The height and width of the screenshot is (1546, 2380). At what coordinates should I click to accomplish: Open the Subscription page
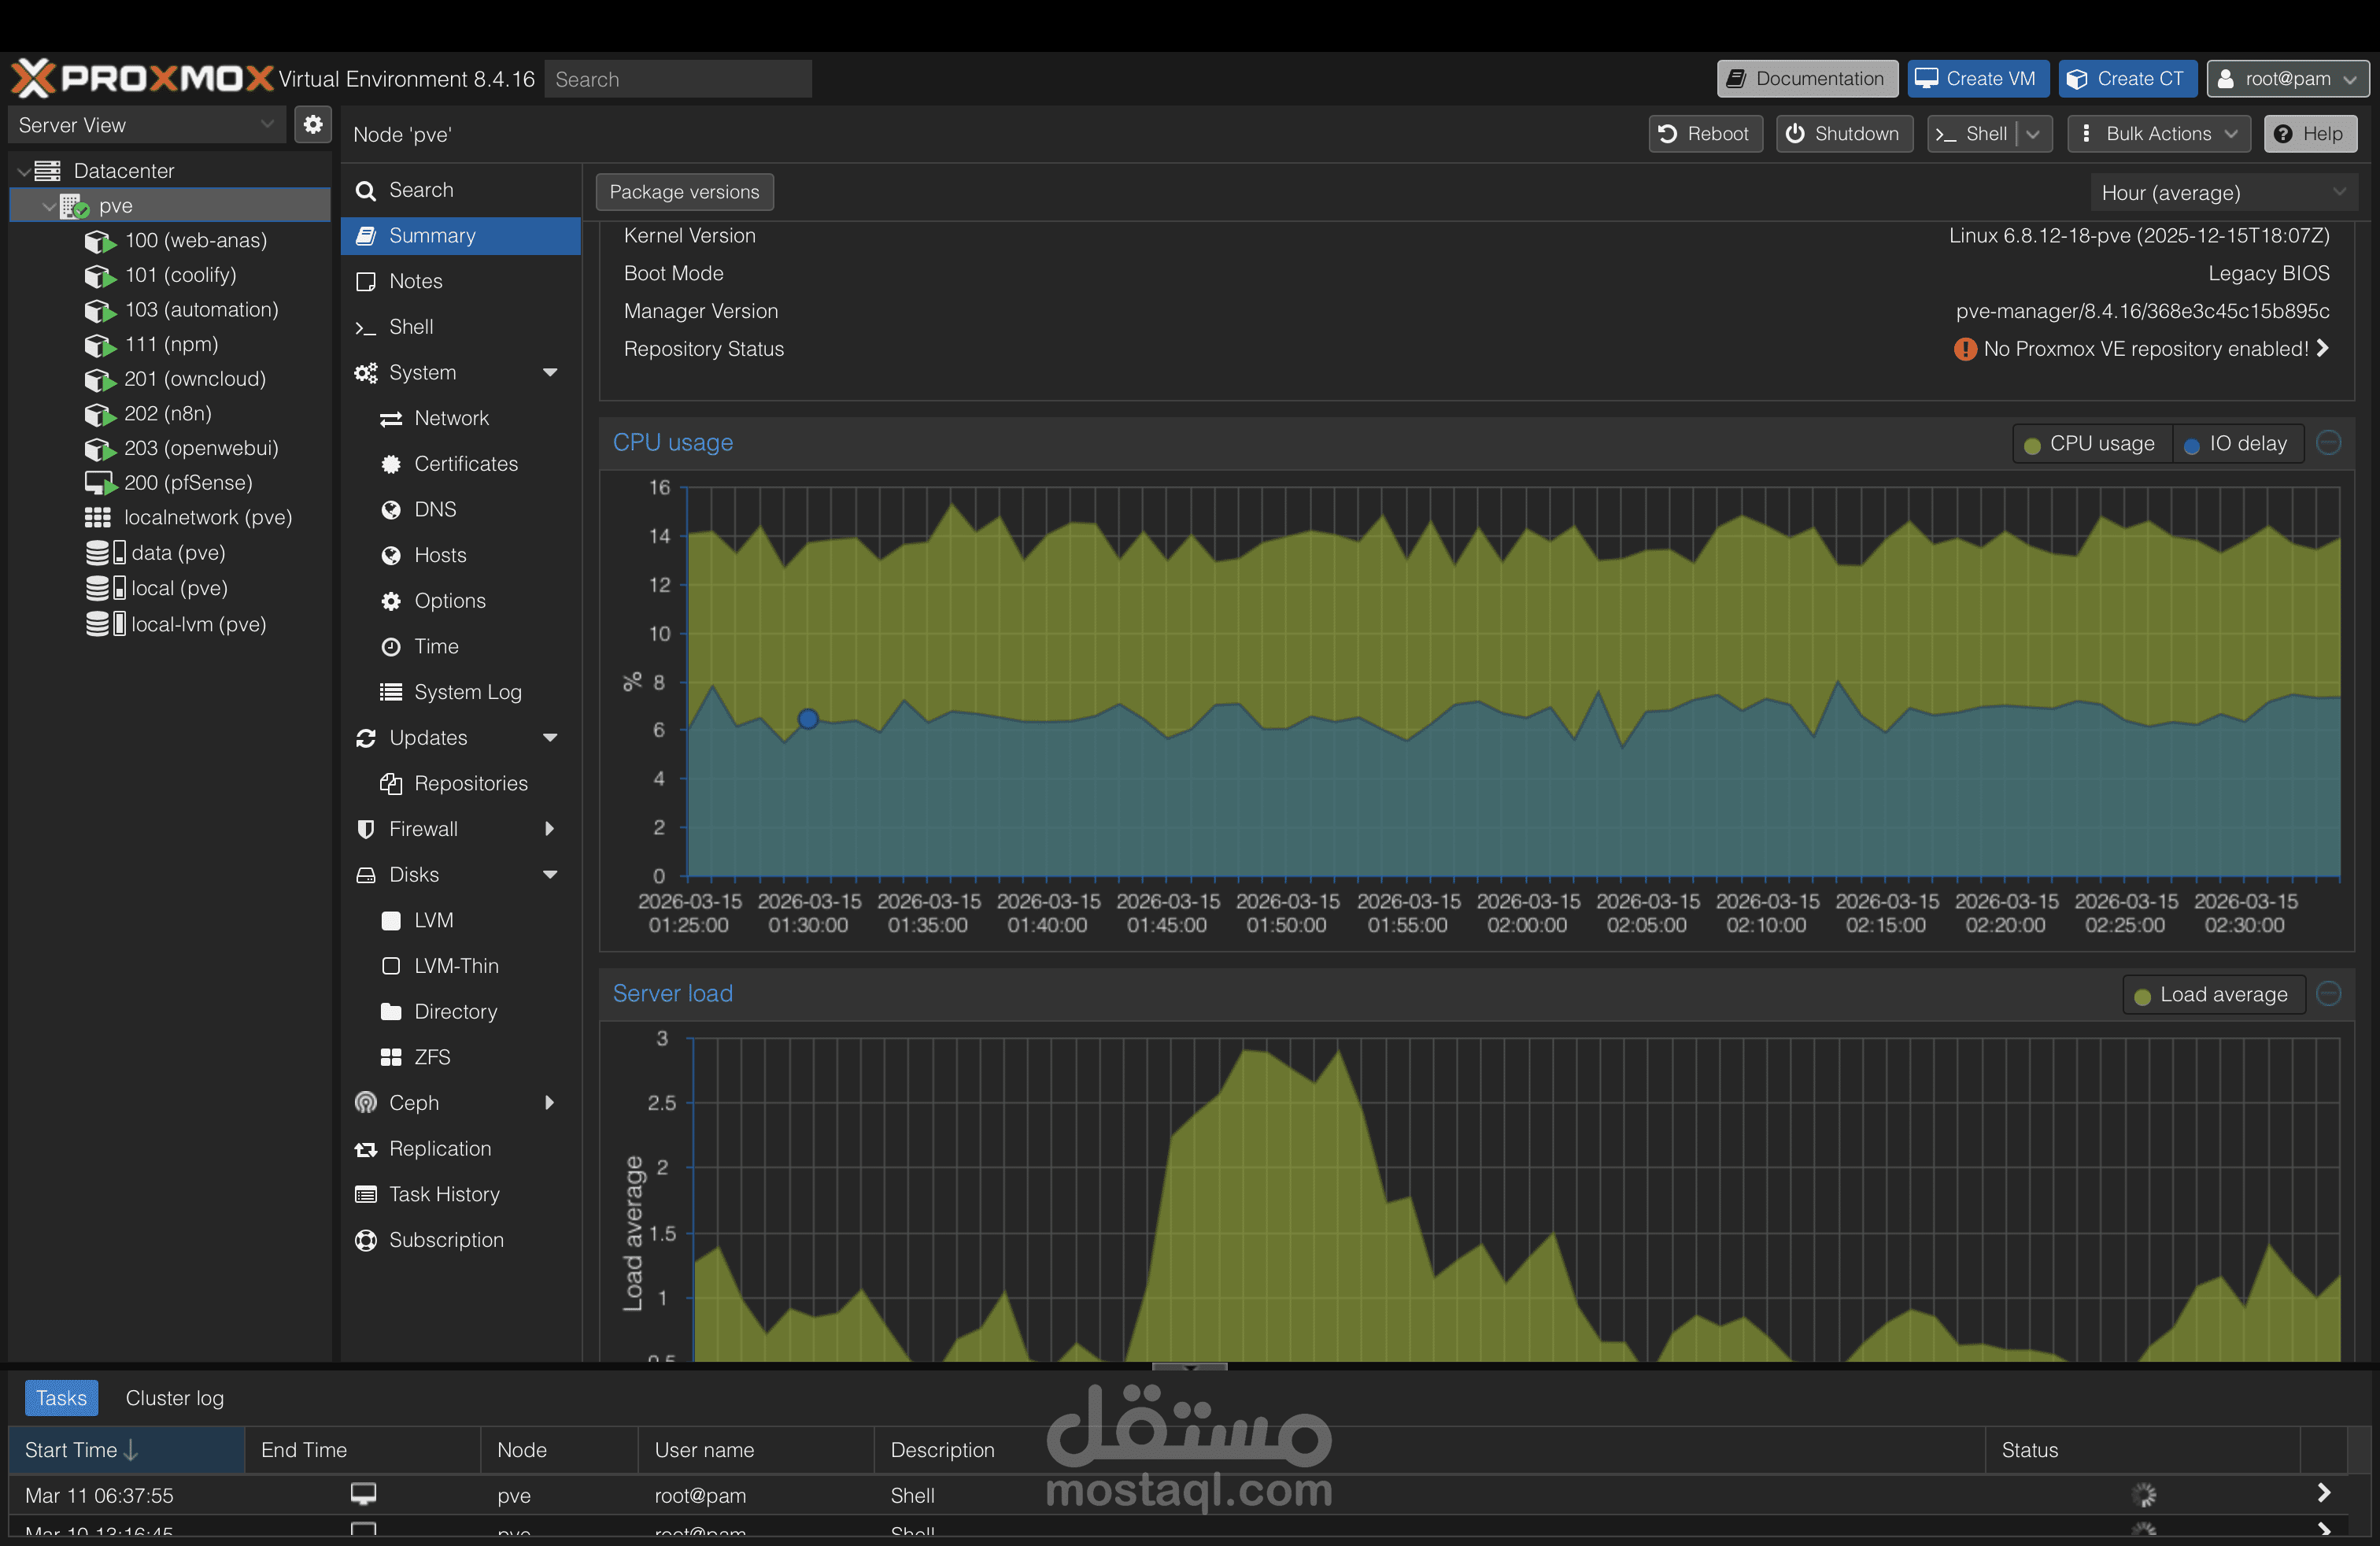point(445,1240)
